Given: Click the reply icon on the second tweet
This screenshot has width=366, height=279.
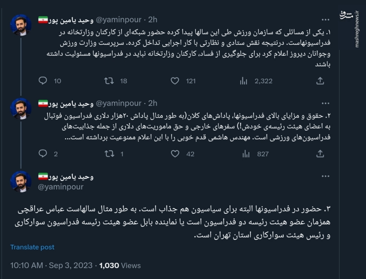Looking at the screenshot, I should 43,154.
